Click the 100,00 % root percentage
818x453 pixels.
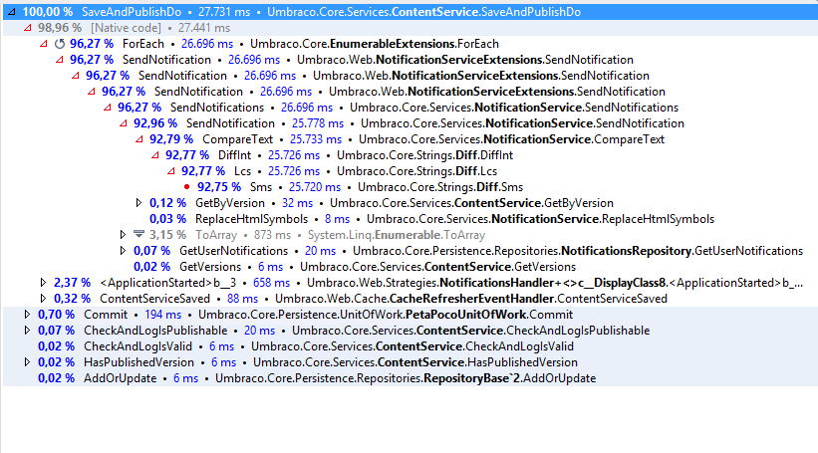pos(48,12)
